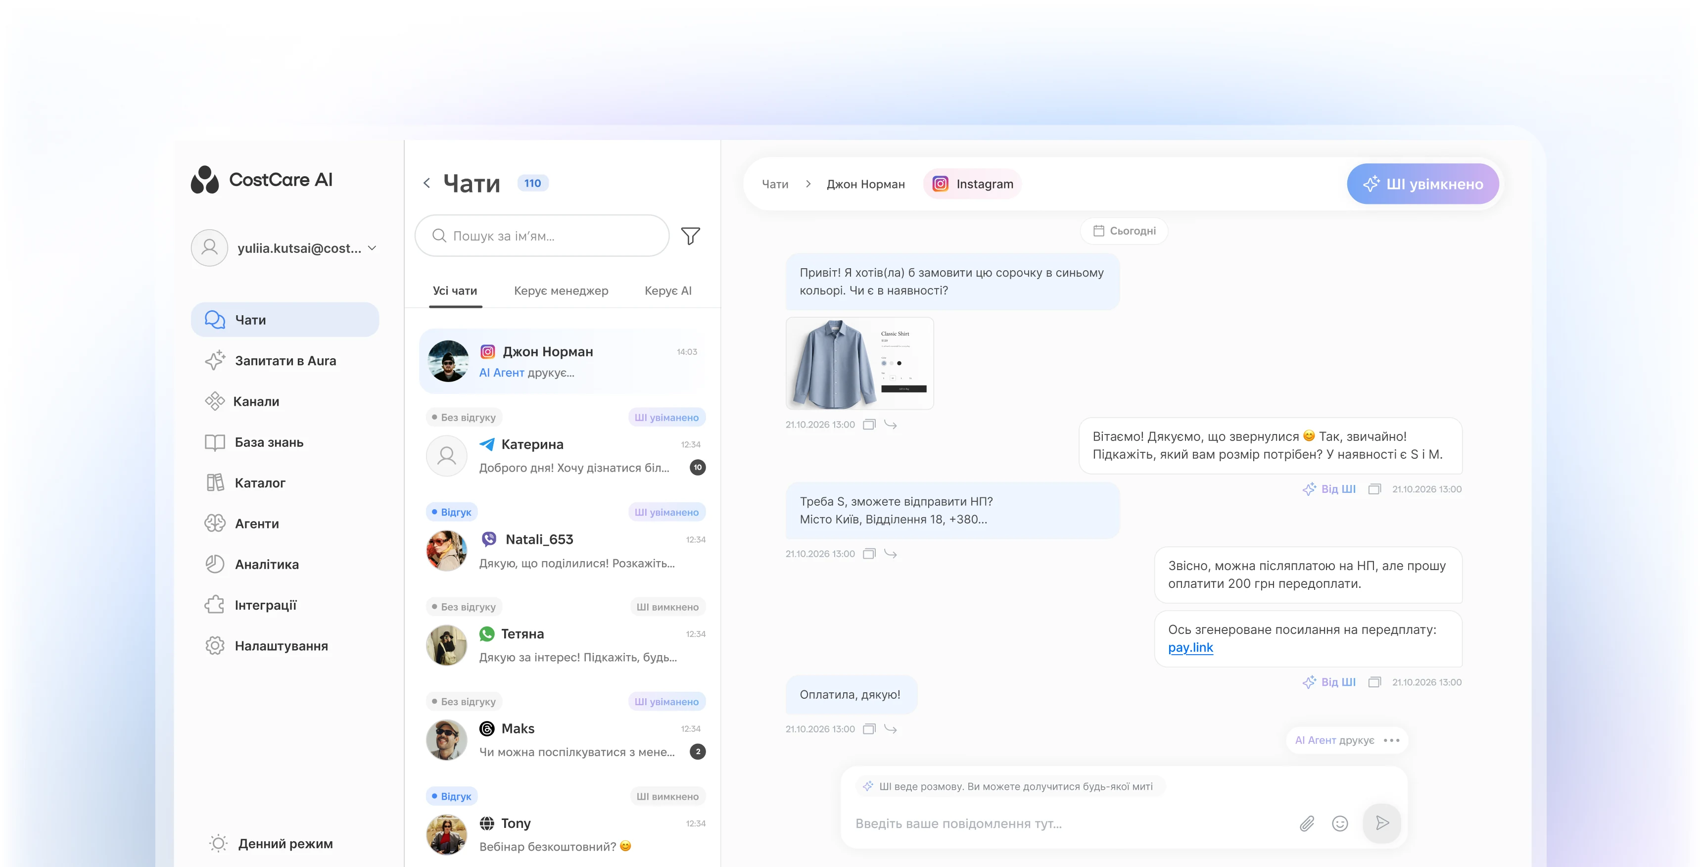Switch to Керує AI tab
The width and height of the screenshot is (1702, 867).
[668, 291]
